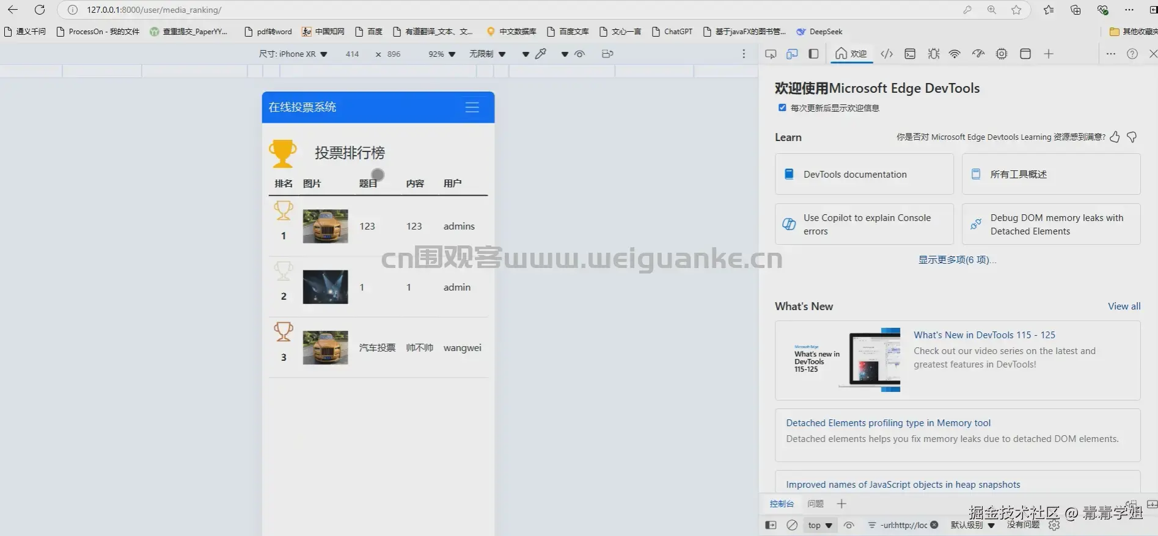The height and width of the screenshot is (536, 1158).
Task: Click the rank 3 car thumbnail
Action: click(x=325, y=347)
